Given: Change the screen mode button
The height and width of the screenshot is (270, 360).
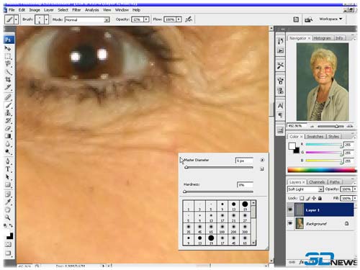Looking at the screenshot, I should pos(8,253).
